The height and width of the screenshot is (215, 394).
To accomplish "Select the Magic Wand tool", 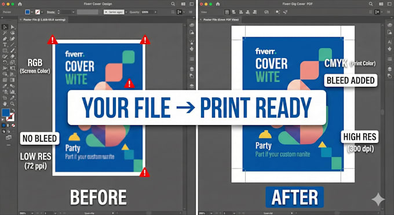I will [x=5, y=33].
